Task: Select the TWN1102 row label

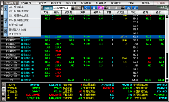Action: (x=11, y=40)
